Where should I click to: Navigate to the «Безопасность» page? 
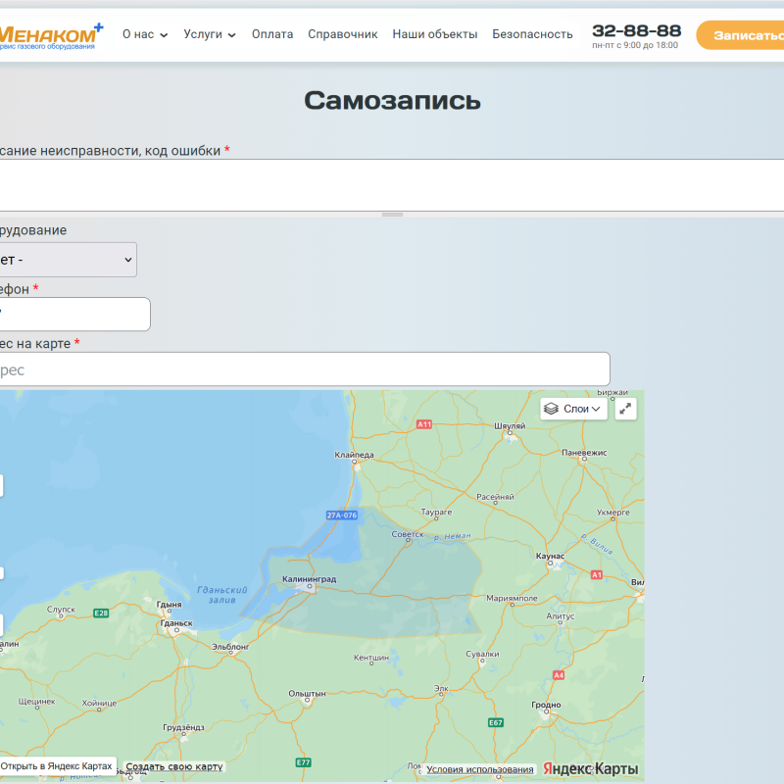(532, 34)
